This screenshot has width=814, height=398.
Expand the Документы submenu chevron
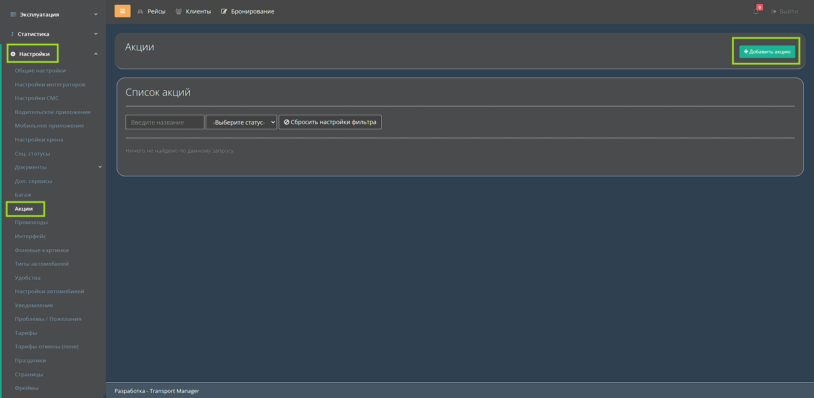click(x=100, y=167)
